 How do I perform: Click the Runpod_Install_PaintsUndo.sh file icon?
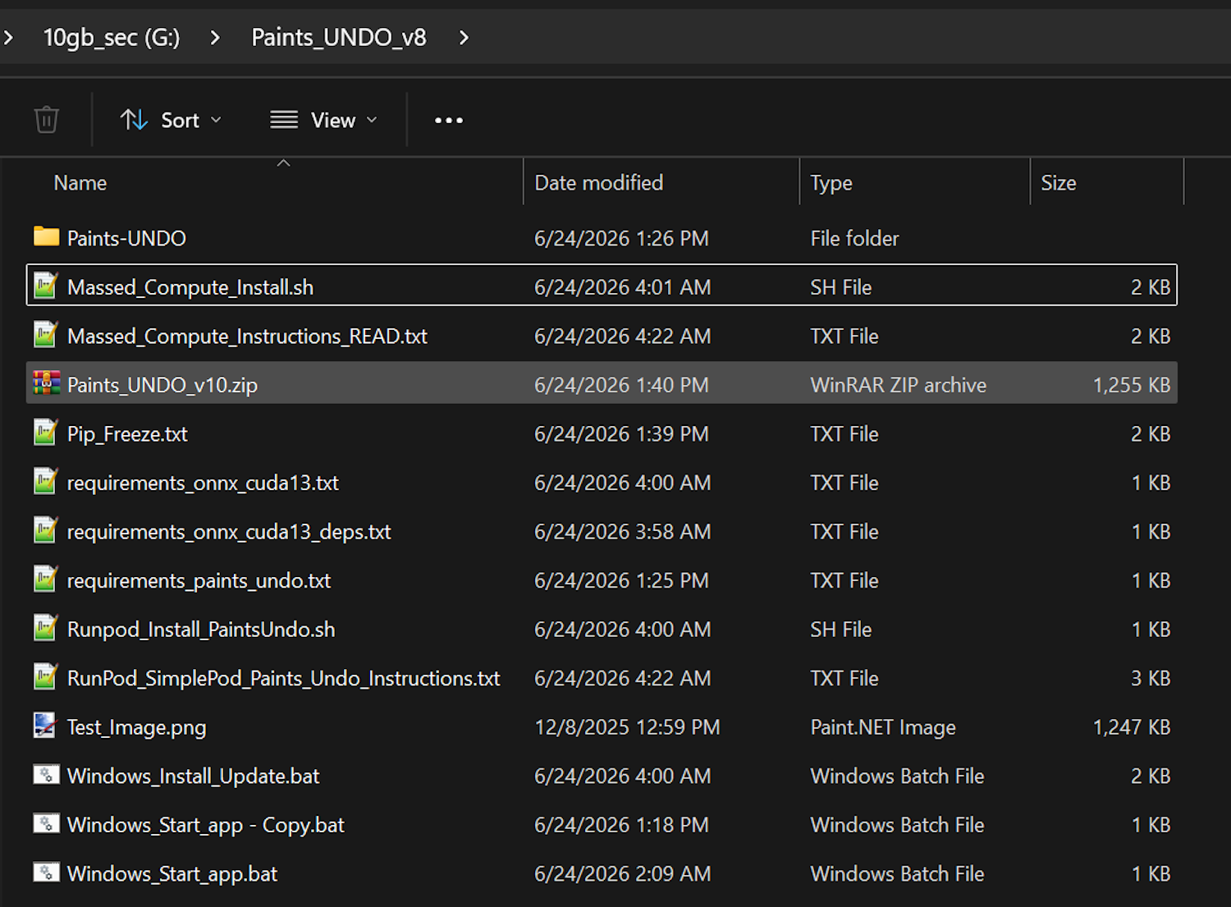tap(46, 628)
